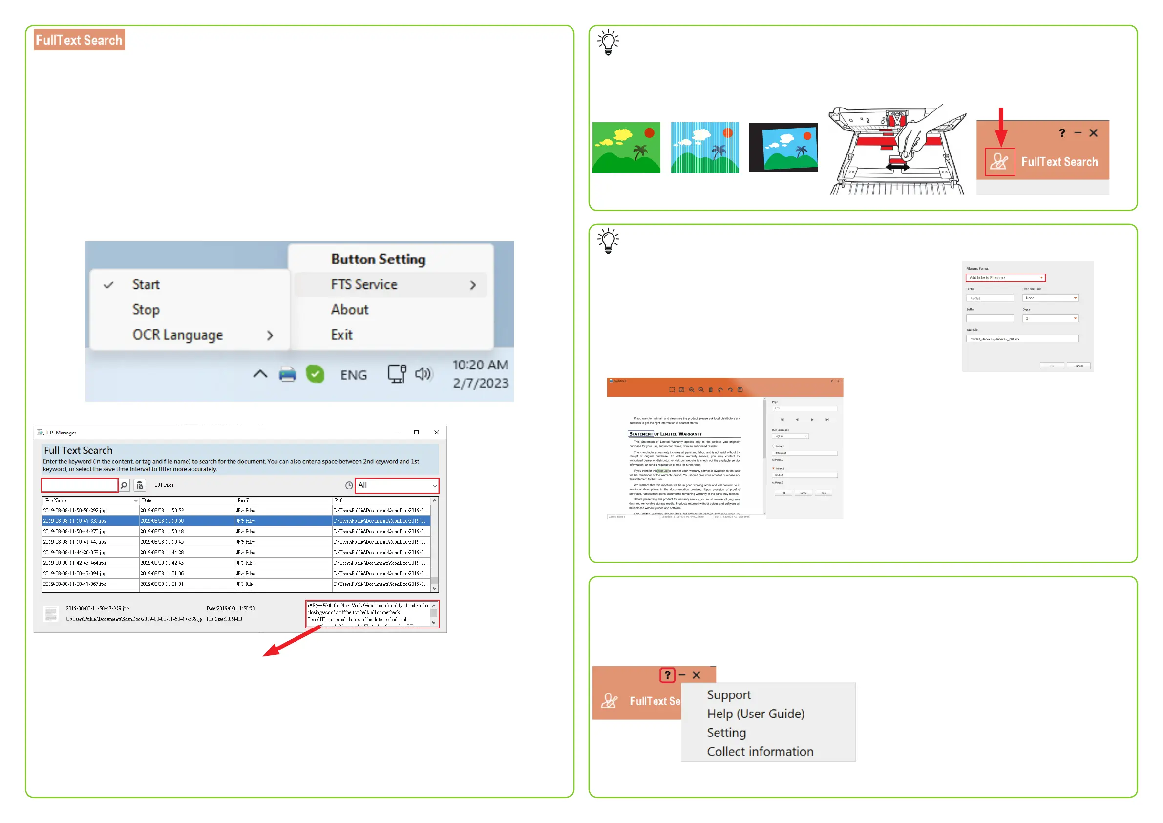Click zoom-in magnifier in orange toolbar
Viewport: 1163px width, 823px height.
pos(692,390)
